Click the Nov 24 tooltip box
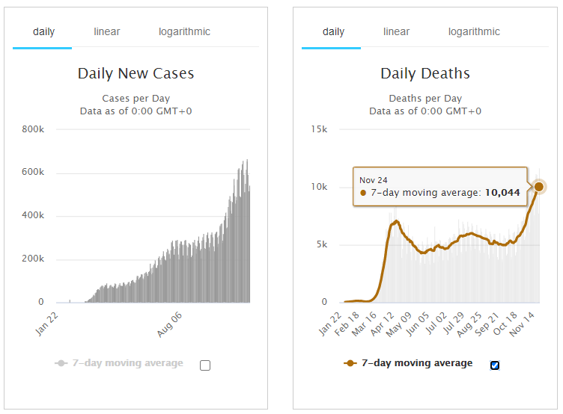The image size is (563, 414). (x=442, y=187)
